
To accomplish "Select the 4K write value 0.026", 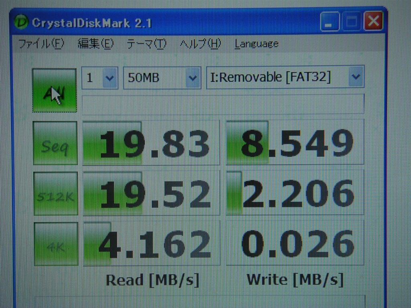I will (295, 243).
